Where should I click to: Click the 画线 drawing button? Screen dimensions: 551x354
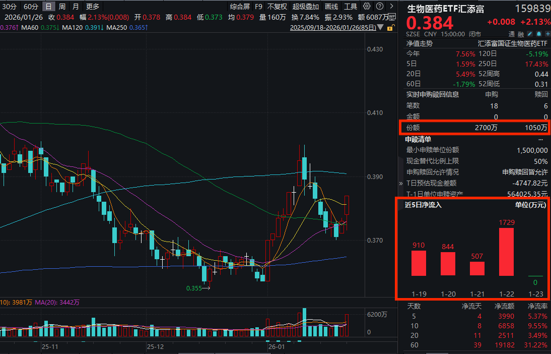click(331, 7)
